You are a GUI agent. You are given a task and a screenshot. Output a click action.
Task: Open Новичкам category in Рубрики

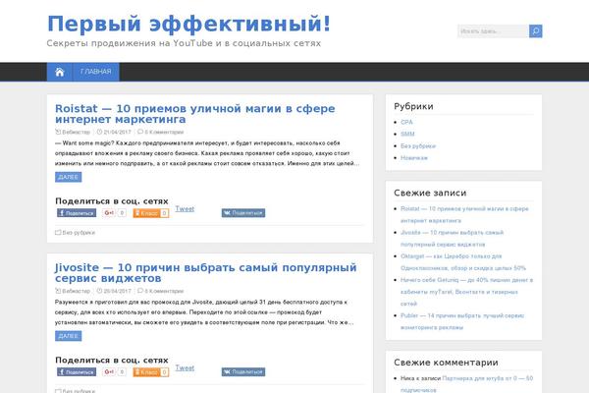[414, 158]
